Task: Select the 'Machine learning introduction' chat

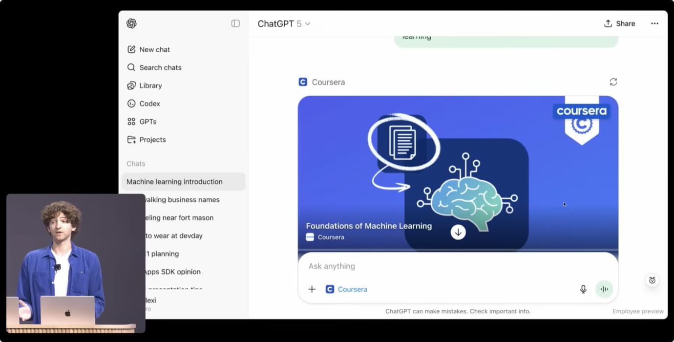Action: (174, 181)
